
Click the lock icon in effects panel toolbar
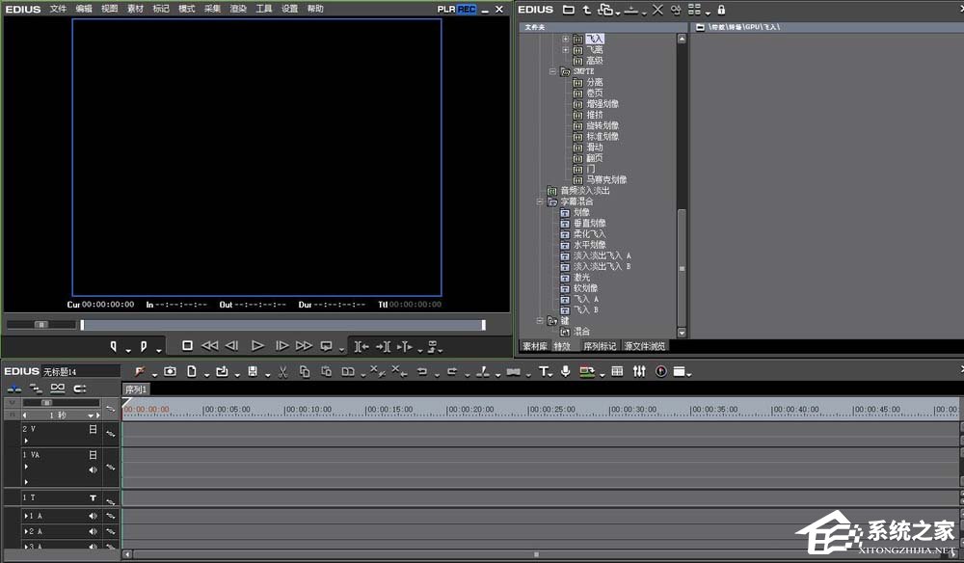pos(721,10)
